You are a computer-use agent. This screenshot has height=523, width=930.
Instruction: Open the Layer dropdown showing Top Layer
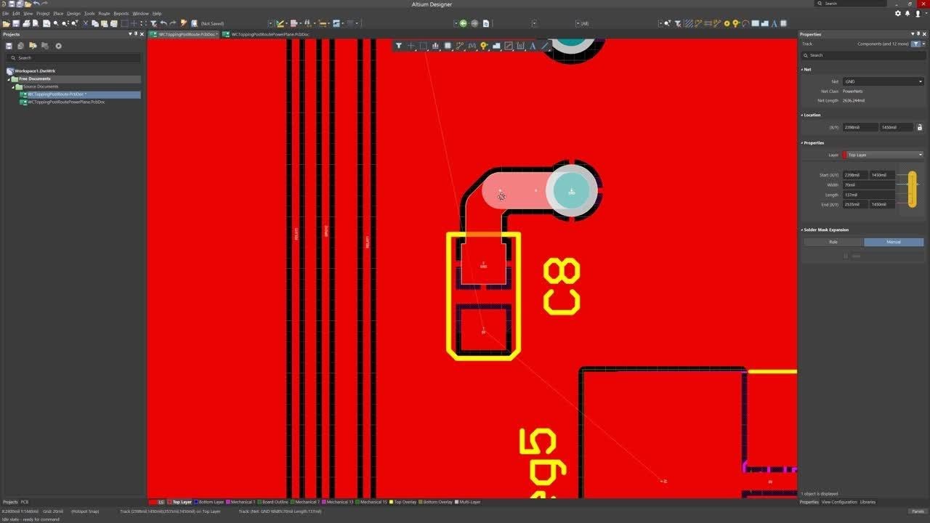[x=883, y=155]
